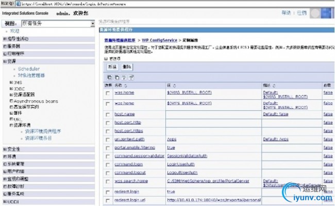Click the 新建 button
335x206 pixels.
[112, 67]
